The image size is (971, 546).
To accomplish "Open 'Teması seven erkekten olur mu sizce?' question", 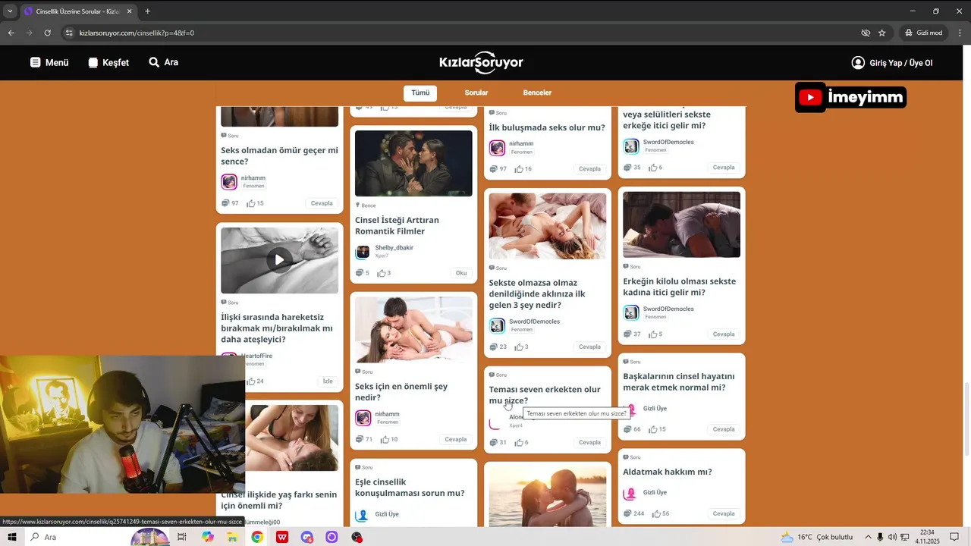I will pos(545,394).
